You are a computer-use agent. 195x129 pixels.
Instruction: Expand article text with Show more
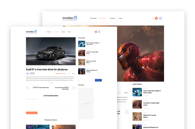(51, 82)
